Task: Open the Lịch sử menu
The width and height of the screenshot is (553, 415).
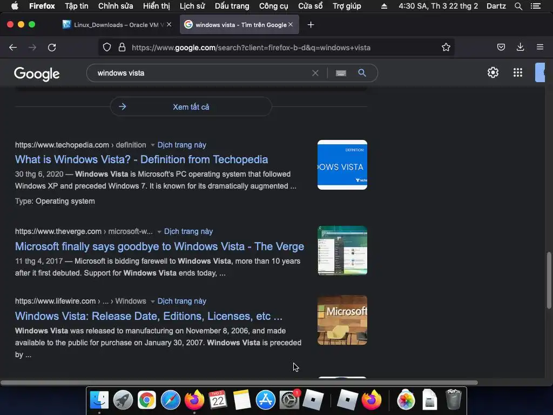Action: [192, 6]
